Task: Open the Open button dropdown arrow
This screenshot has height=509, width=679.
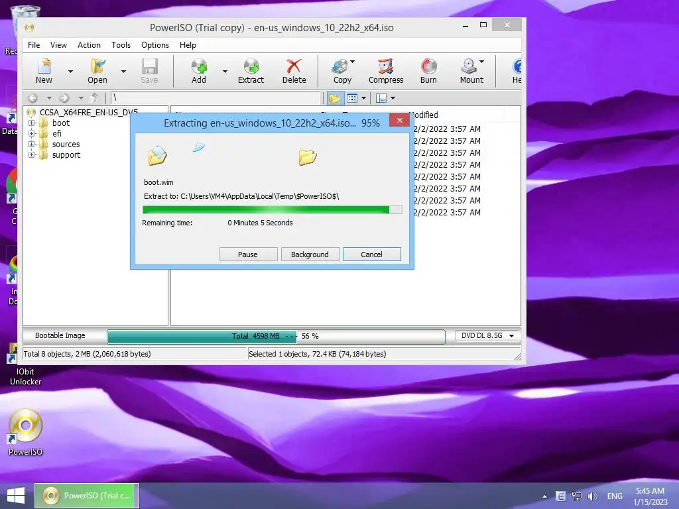Action: pos(123,72)
